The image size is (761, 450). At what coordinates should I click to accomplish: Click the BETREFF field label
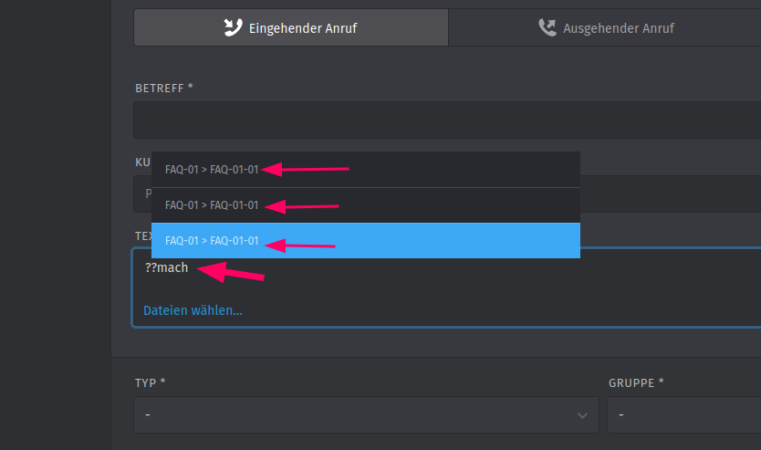point(164,88)
